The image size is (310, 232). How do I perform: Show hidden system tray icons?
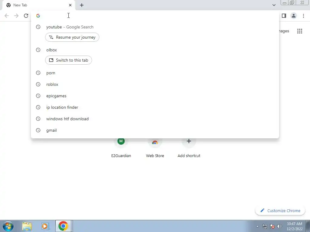[x=257, y=227]
